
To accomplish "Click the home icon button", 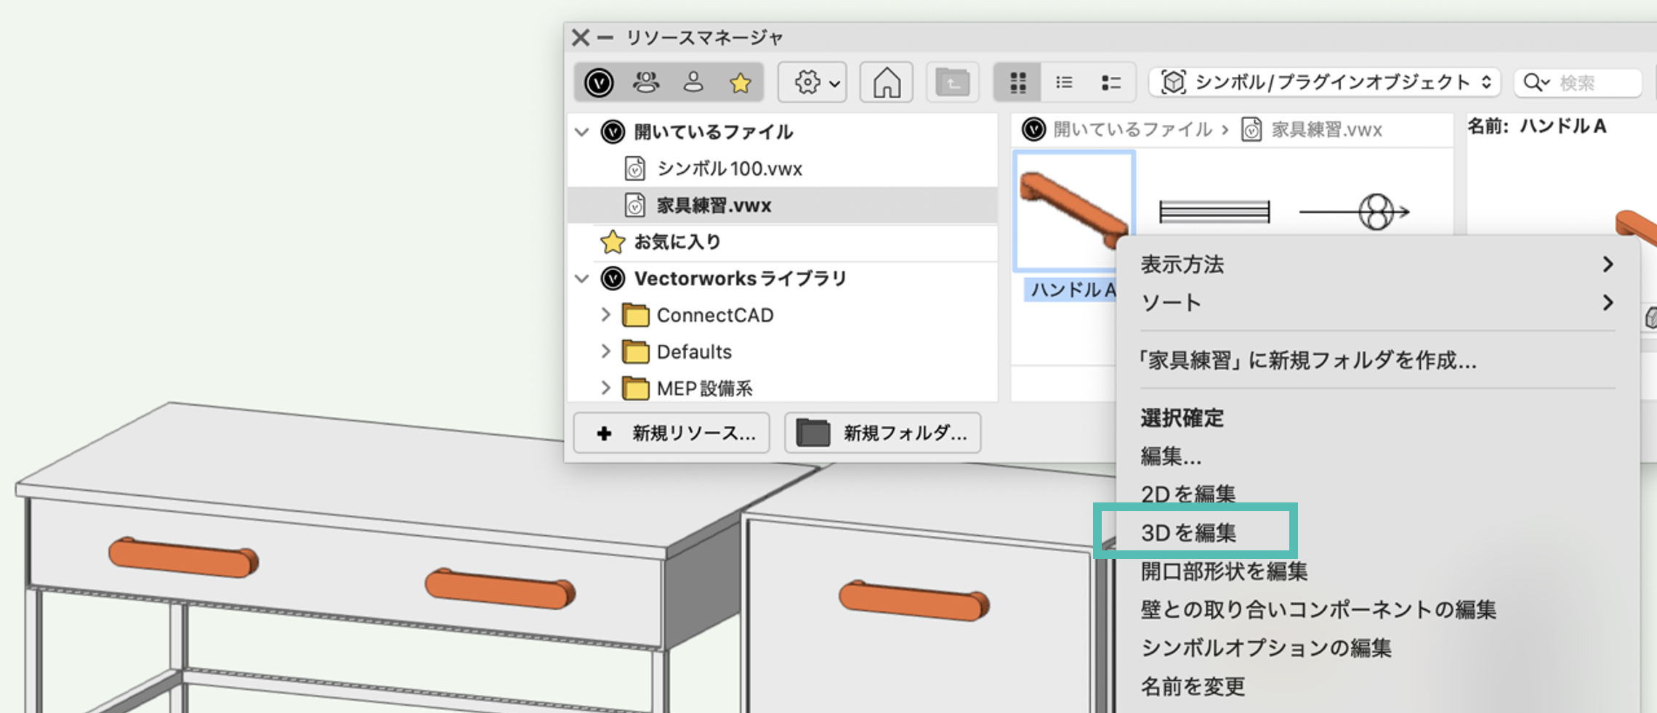I will coord(886,83).
